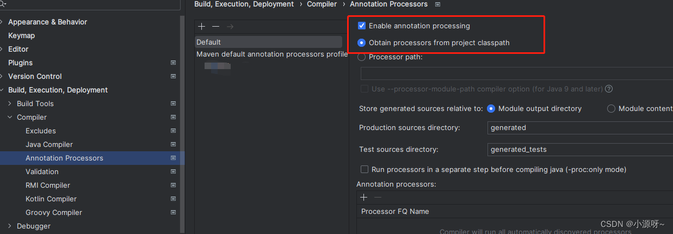This screenshot has height=234, width=673.
Task: Toggle Enable annotation processing checkbox
Action: coord(362,26)
